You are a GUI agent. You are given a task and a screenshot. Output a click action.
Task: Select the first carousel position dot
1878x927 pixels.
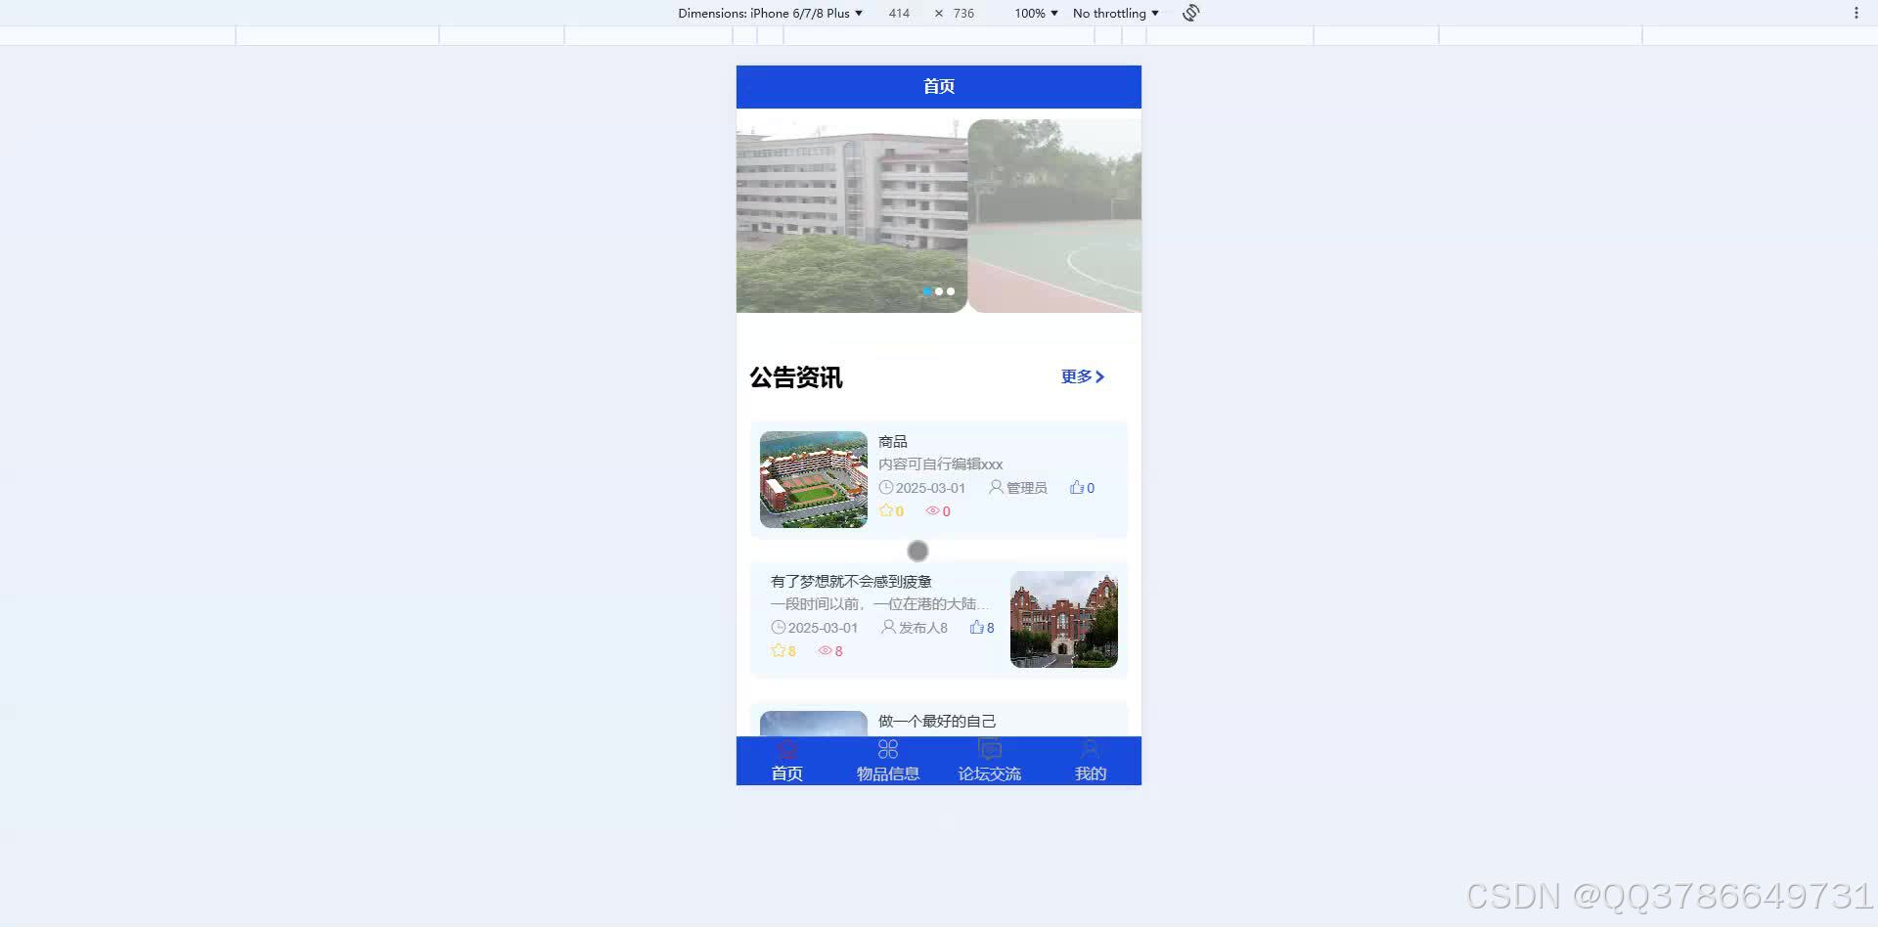[926, 290]
